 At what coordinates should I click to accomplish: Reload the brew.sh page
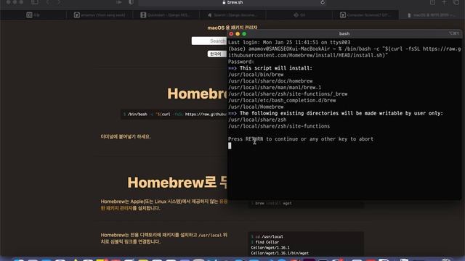click(x=323, y=2)
